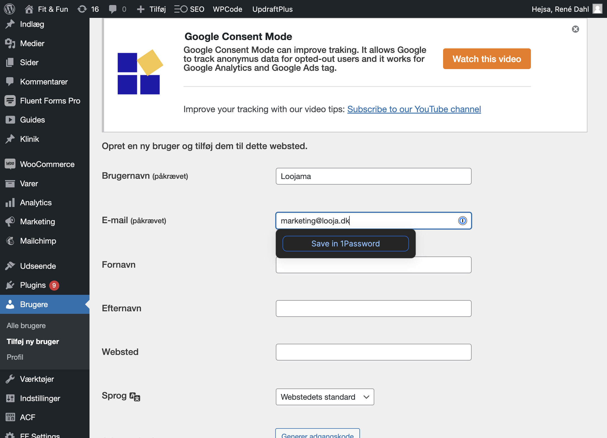Dismiss the Google Consent Mode notice
Image resolution: width=607 pixels, height=438 pixels.
pyautogui.click(x=575, y=29)
